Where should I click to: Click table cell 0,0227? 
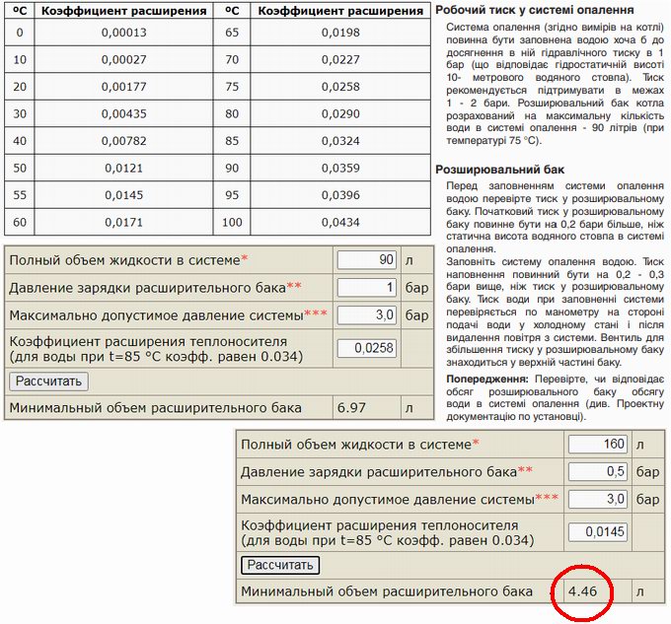340,59
